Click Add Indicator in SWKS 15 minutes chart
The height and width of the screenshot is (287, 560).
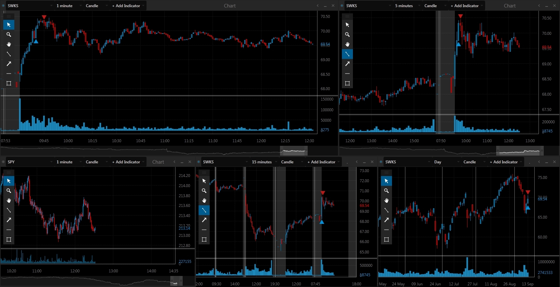(x=323, y=162)
